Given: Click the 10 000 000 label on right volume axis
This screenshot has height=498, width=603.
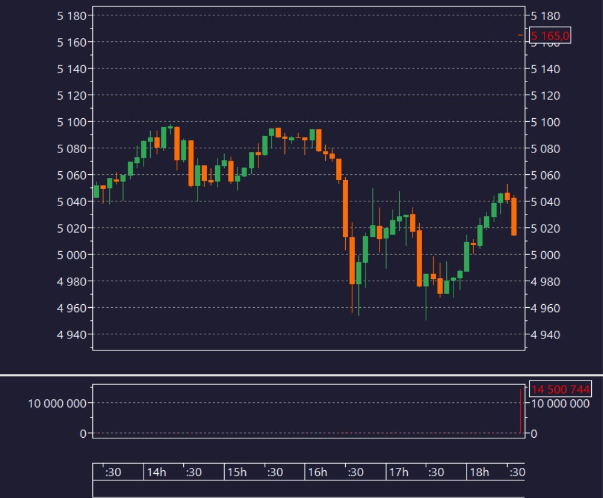Looking at the screenshot, I should pos(560,403).
